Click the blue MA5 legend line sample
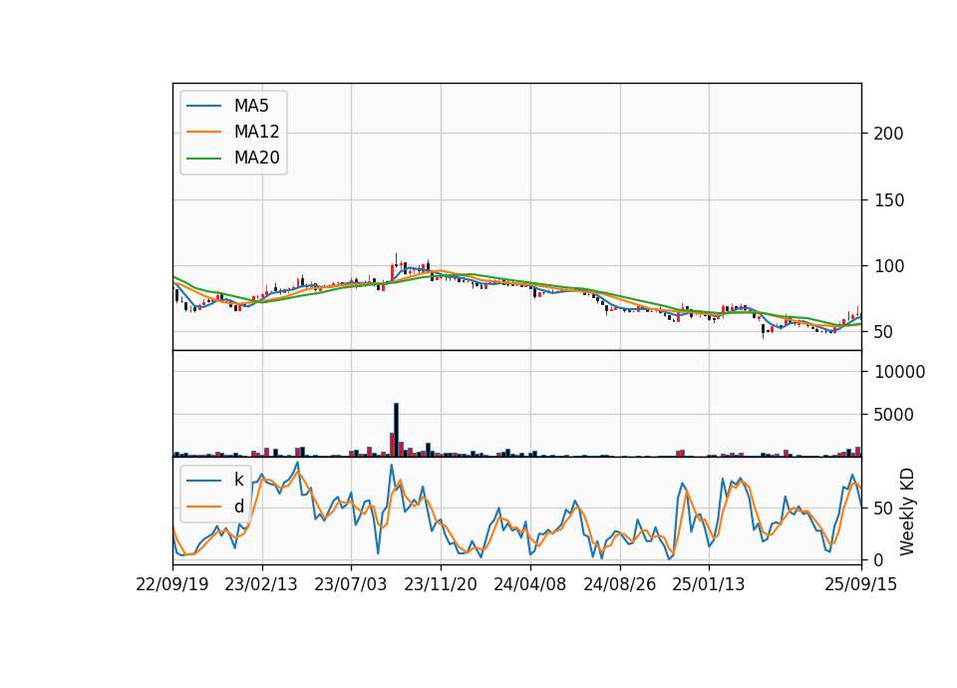957x688 pixels. (x=203, y=106)
